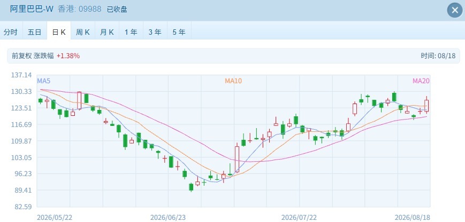Click the 已收盘 market status

point(117,10)
